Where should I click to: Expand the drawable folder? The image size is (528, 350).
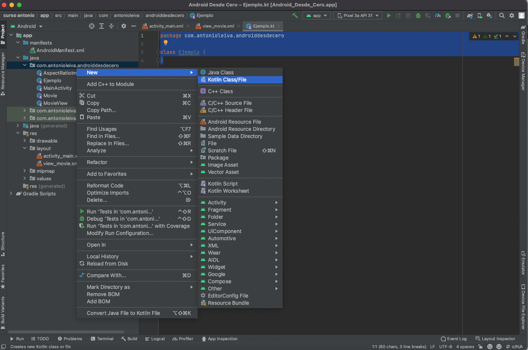tap(25, 141)
